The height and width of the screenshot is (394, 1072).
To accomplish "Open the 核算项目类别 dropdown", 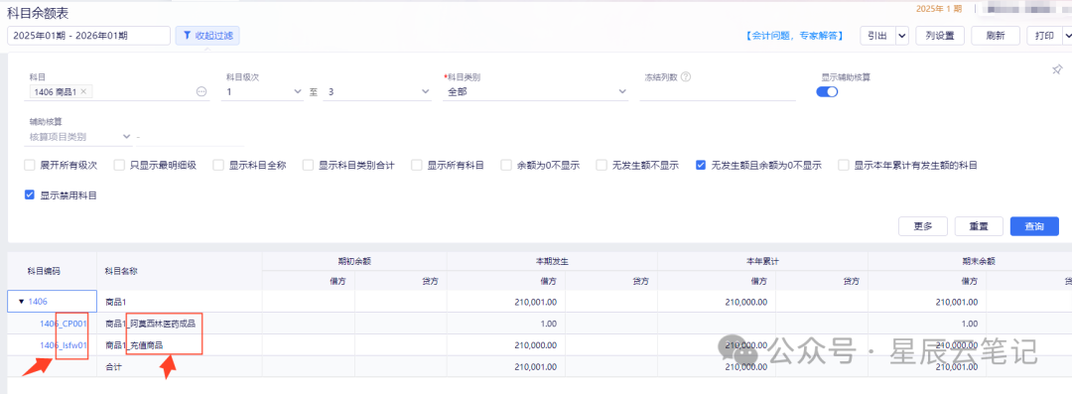I will point(78,137).
